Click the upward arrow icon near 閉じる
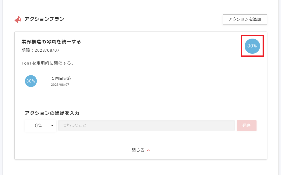This screenshot has width=281, height=175. point(148,150)
